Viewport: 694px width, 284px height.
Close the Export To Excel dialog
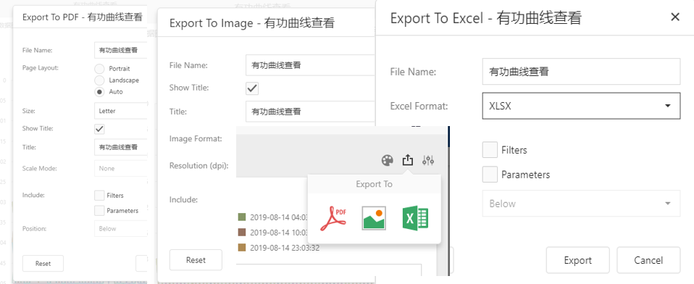click(x=675, y=17)
